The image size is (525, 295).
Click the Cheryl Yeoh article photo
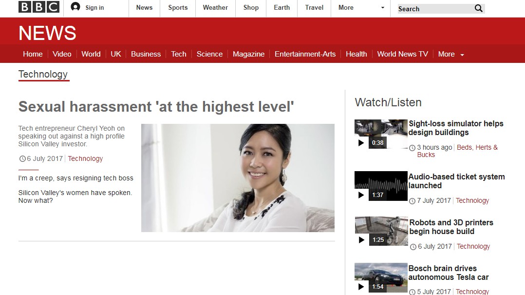pos(238,178)
